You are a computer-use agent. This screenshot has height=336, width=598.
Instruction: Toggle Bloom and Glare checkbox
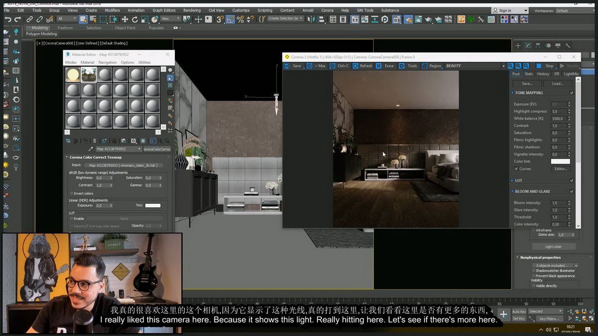click(572, 191)
